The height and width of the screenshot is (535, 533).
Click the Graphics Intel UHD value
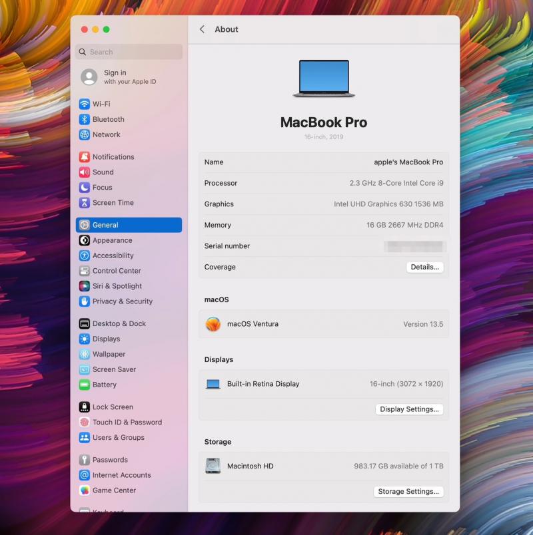pos(388,204)
